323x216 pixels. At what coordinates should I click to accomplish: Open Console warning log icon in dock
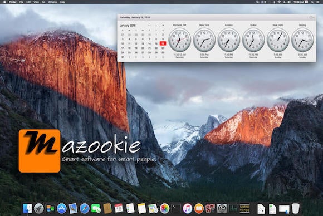(x=244, y=209)
